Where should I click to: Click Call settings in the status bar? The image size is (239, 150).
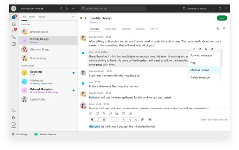click(x=20, y=134)
